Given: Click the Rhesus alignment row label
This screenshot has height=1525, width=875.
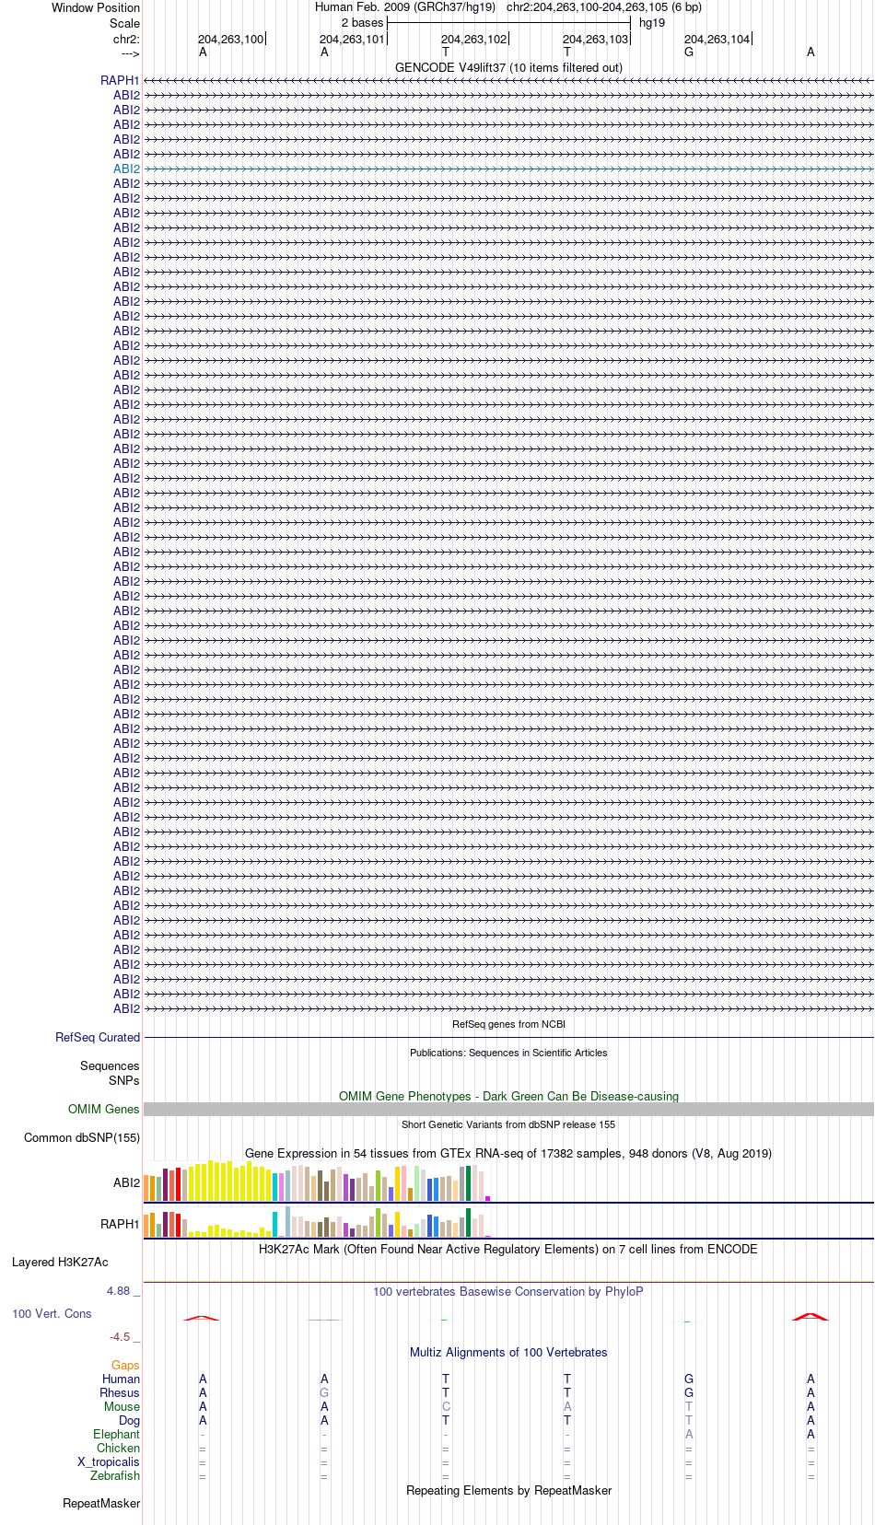Looking at the screenshot, I should (120, 1393).
